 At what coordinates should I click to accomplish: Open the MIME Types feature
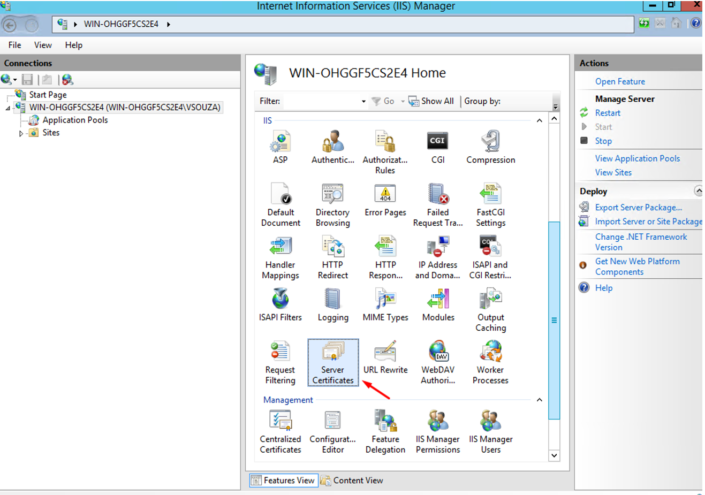385,304
